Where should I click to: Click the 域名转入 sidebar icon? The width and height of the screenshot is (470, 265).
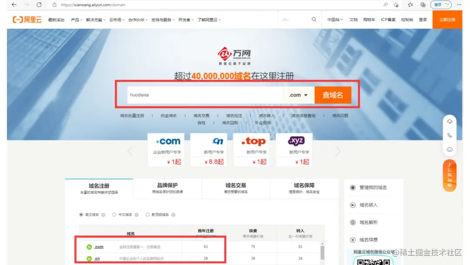[x=353, y=205]
